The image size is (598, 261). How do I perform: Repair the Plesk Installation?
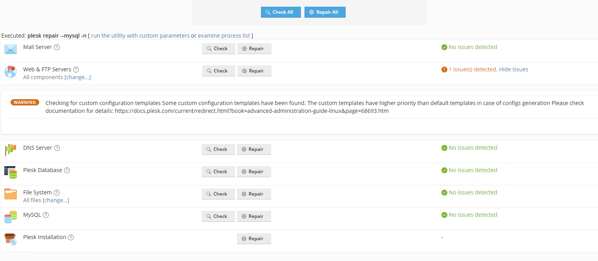[254, 239]
